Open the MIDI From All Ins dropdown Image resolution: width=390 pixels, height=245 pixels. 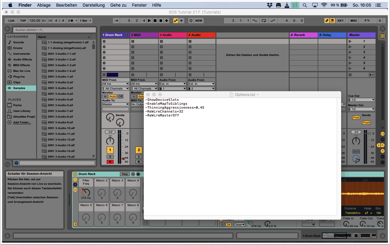tap(115, 84)
